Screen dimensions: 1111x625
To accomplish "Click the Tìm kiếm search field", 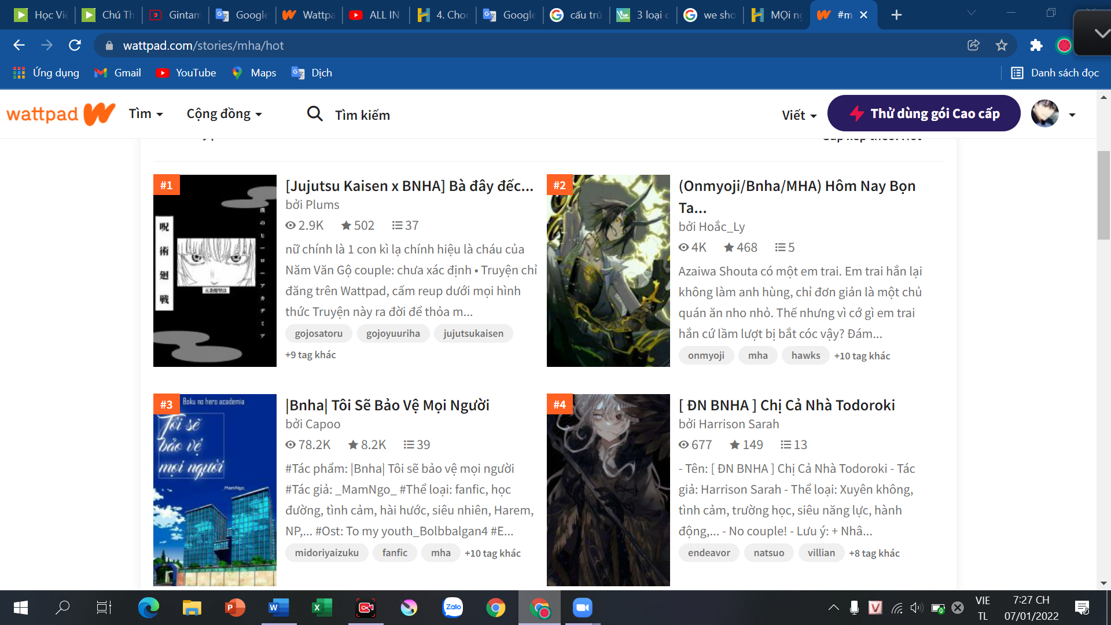I will [x=362, y=115].
